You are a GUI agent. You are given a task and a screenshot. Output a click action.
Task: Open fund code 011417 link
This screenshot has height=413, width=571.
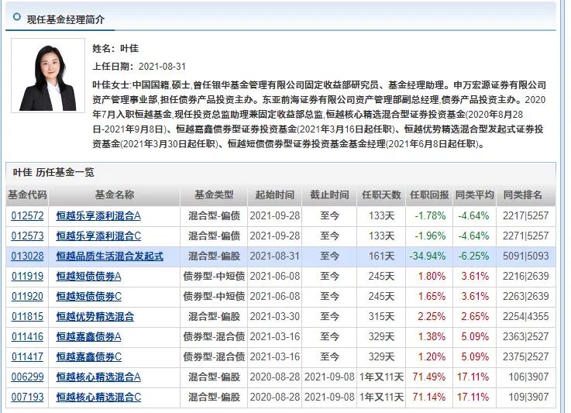click(27, 356)
